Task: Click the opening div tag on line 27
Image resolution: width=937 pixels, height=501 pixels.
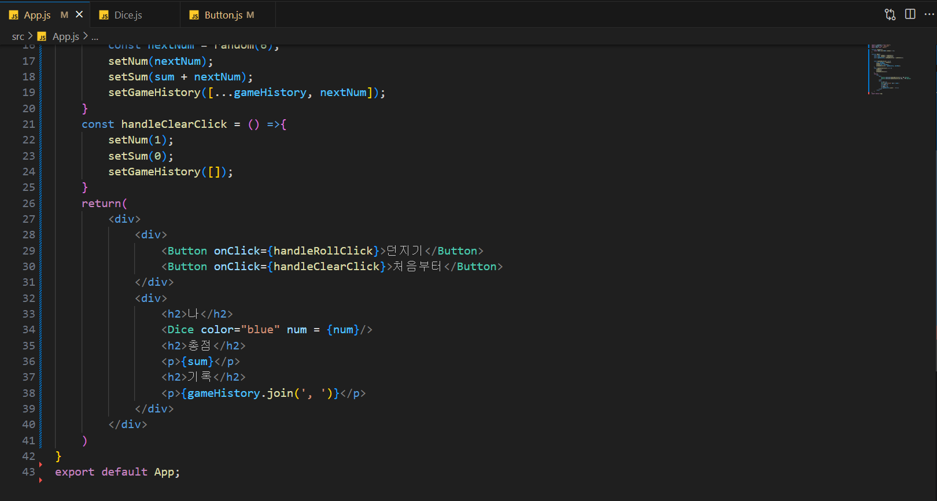Action: point(124,219)
